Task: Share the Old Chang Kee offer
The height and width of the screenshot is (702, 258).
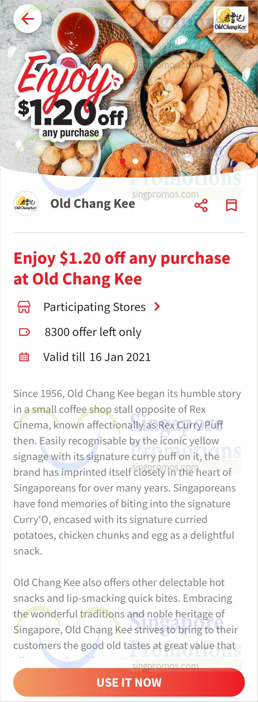Action: pos(201,205)
